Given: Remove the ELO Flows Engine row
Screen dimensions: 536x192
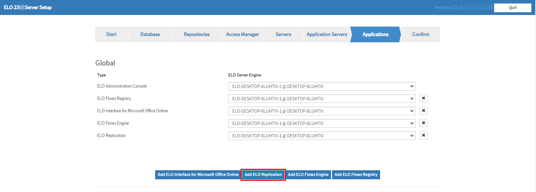Looking at the screenshot, I should [x=424, y=123].
